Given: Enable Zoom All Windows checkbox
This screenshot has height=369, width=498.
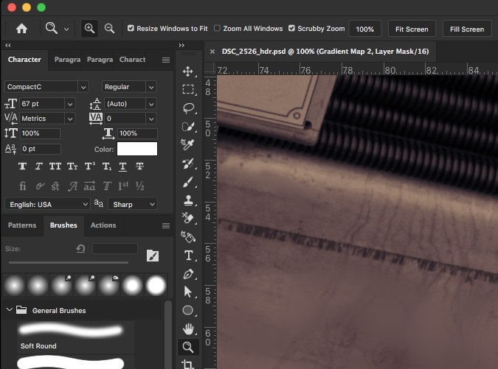Looking at the screenshot, I should (x=217, y=29).
